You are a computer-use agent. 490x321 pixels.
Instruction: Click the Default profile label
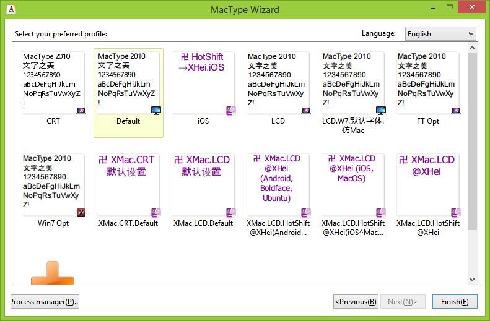[x=128, y=121]
